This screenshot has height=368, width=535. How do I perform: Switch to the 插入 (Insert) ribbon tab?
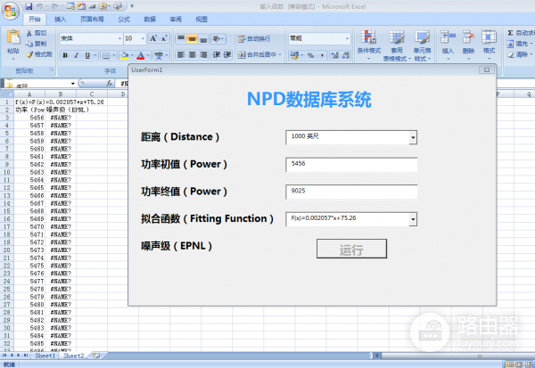(61, 19)
